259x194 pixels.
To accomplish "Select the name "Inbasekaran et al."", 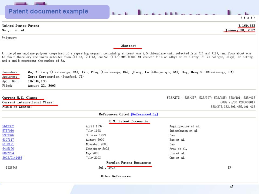I will 184,131.
